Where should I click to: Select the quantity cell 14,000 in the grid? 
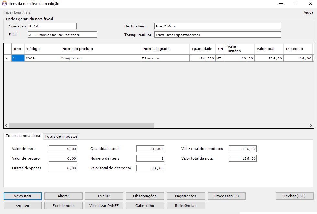click(202, 58)
